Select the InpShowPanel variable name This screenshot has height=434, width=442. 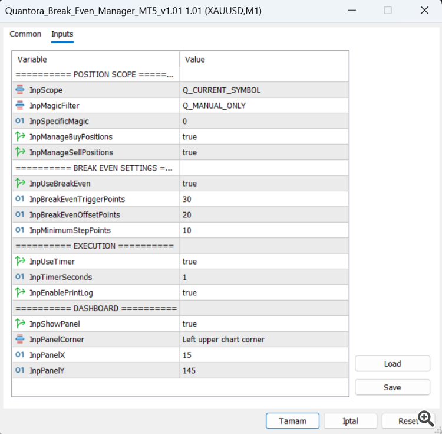(55, 324)
